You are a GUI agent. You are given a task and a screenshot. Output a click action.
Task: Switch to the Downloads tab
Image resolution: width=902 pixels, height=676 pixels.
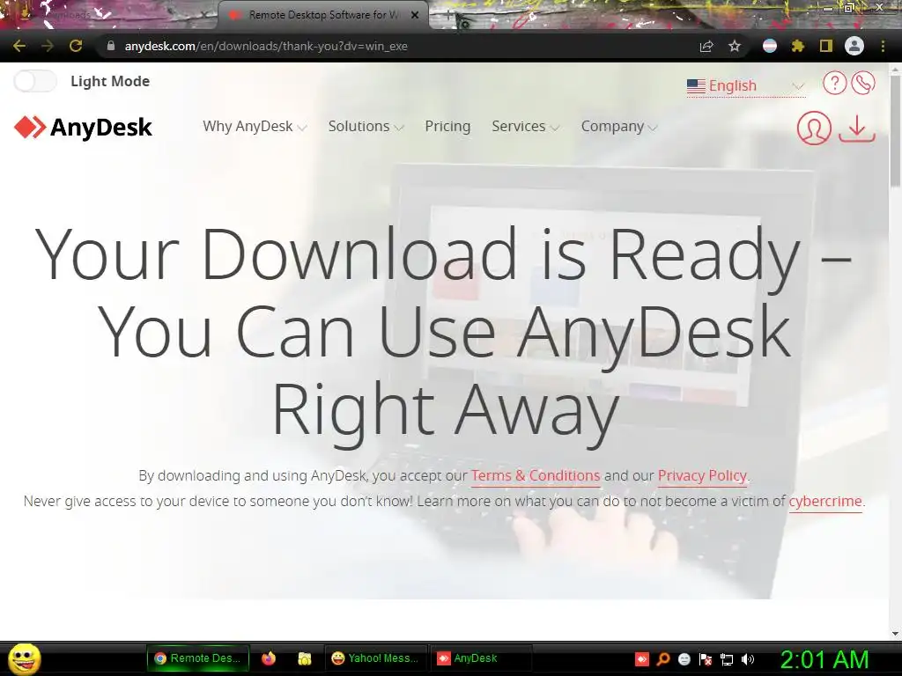(x=109, y=15)
